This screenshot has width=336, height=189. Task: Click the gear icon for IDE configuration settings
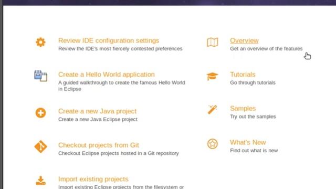(x=40, y=42)
